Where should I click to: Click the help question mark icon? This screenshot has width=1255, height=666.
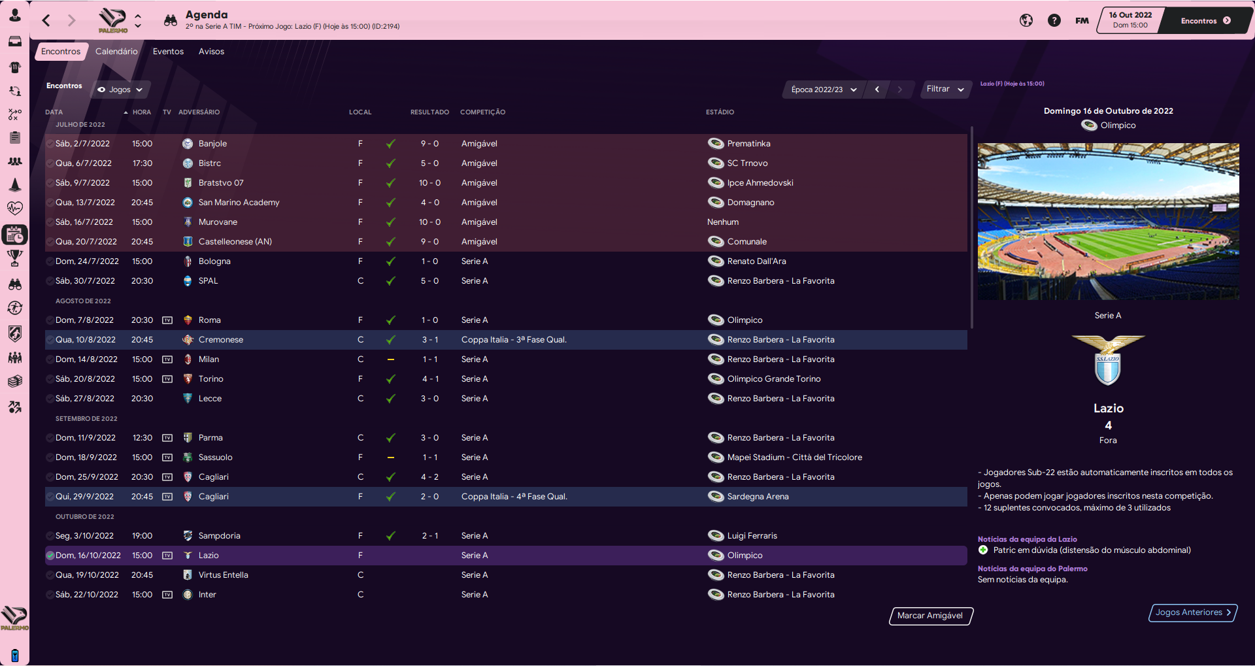click(x=1054, y=20)
